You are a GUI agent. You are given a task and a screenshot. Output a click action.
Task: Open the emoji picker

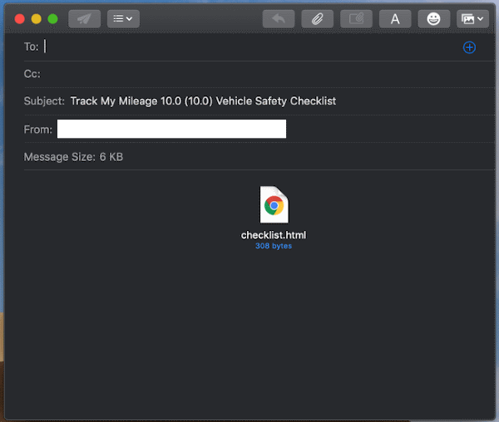tap(433, 18)
